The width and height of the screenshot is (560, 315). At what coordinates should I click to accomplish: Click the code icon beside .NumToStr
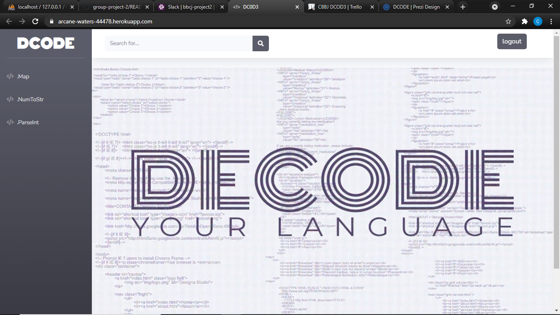tap(10, 99)
